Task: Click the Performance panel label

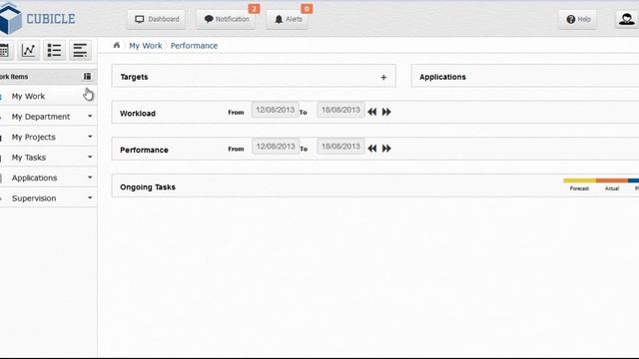Action: click(x=144, y=150)
